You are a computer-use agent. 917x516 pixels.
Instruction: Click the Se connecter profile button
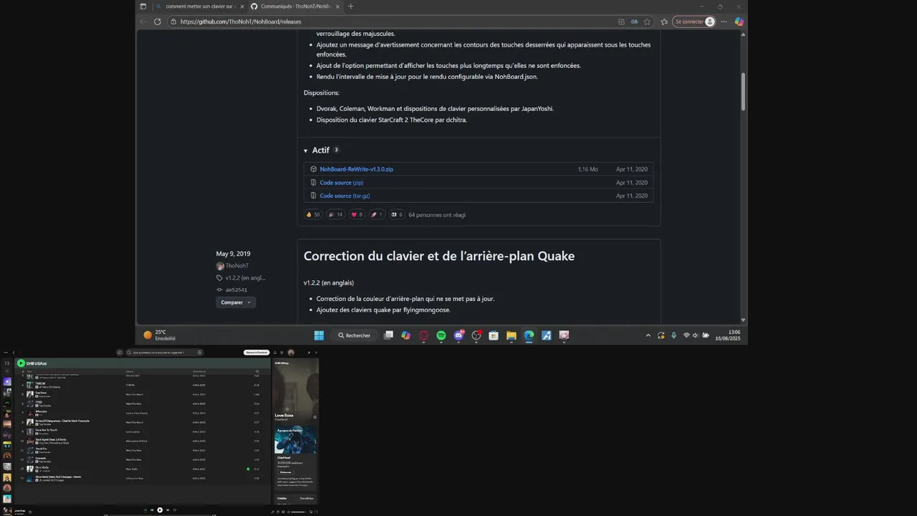pos(694,21)
